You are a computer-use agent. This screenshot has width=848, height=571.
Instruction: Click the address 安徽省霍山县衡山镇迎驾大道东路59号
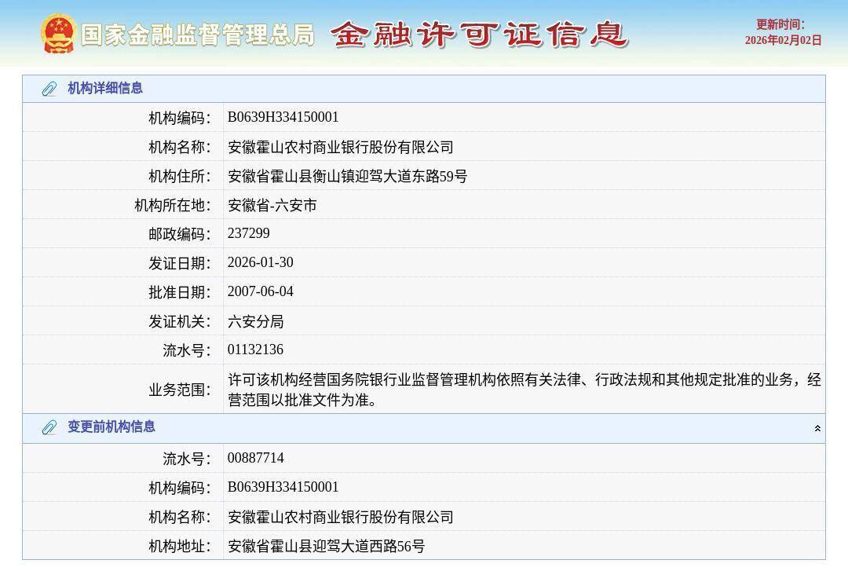coord(347,176)
